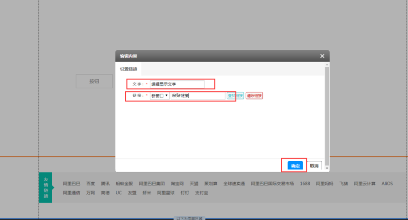The height and width of the screenshot is (220, 408).
Task: Open the 全球速卖通 link
Action: [x=234, y=183]
